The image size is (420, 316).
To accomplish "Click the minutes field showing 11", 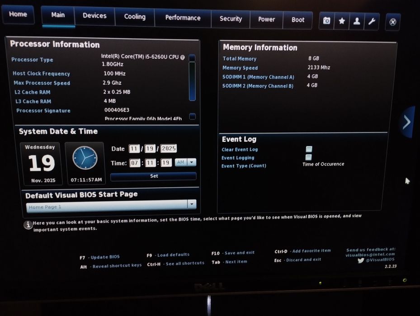I will point(150,163).
